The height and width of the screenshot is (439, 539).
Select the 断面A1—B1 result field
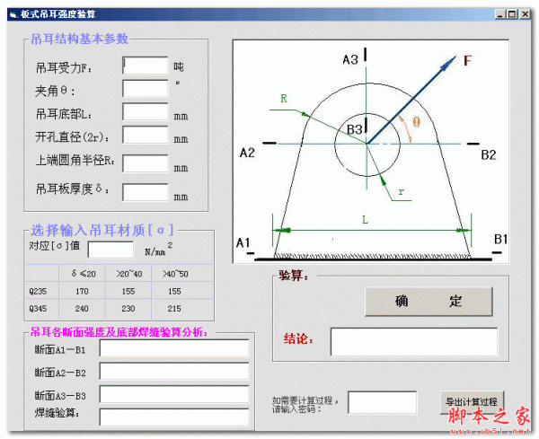click(174, 348)
